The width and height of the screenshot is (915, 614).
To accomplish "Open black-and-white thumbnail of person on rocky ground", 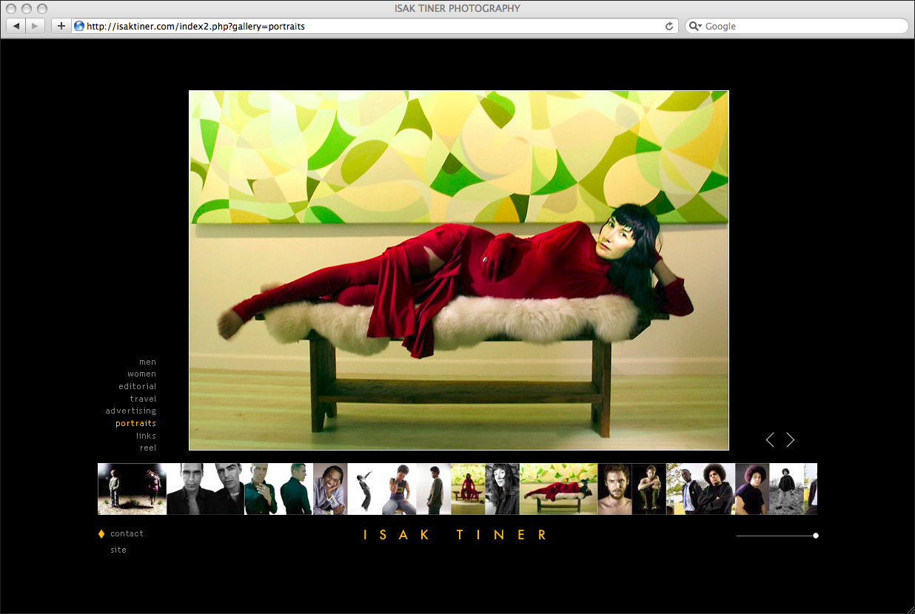I will coord(787,489).
